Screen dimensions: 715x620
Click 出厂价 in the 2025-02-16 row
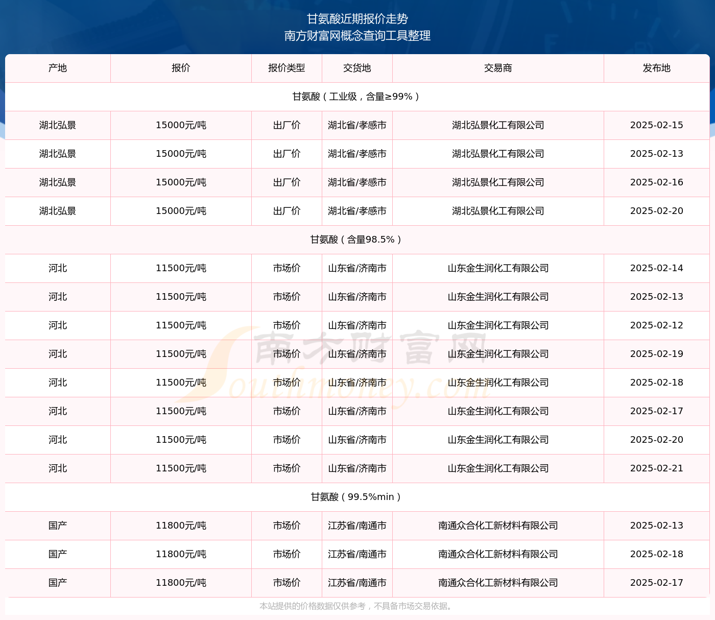coord(287,182)
